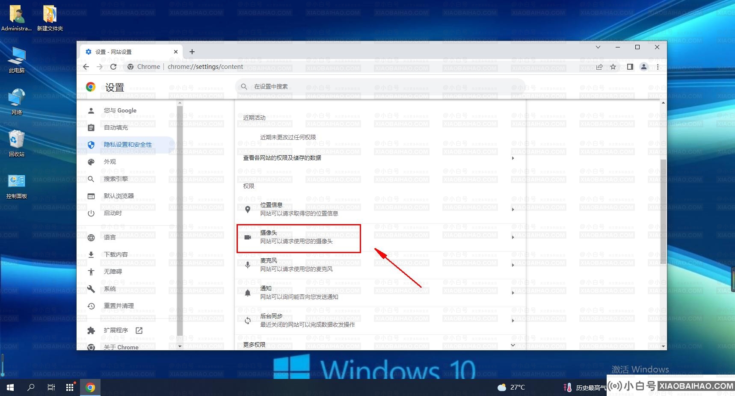
Task: Click the Chrome icon in taskbar
Action: point(90,387)
